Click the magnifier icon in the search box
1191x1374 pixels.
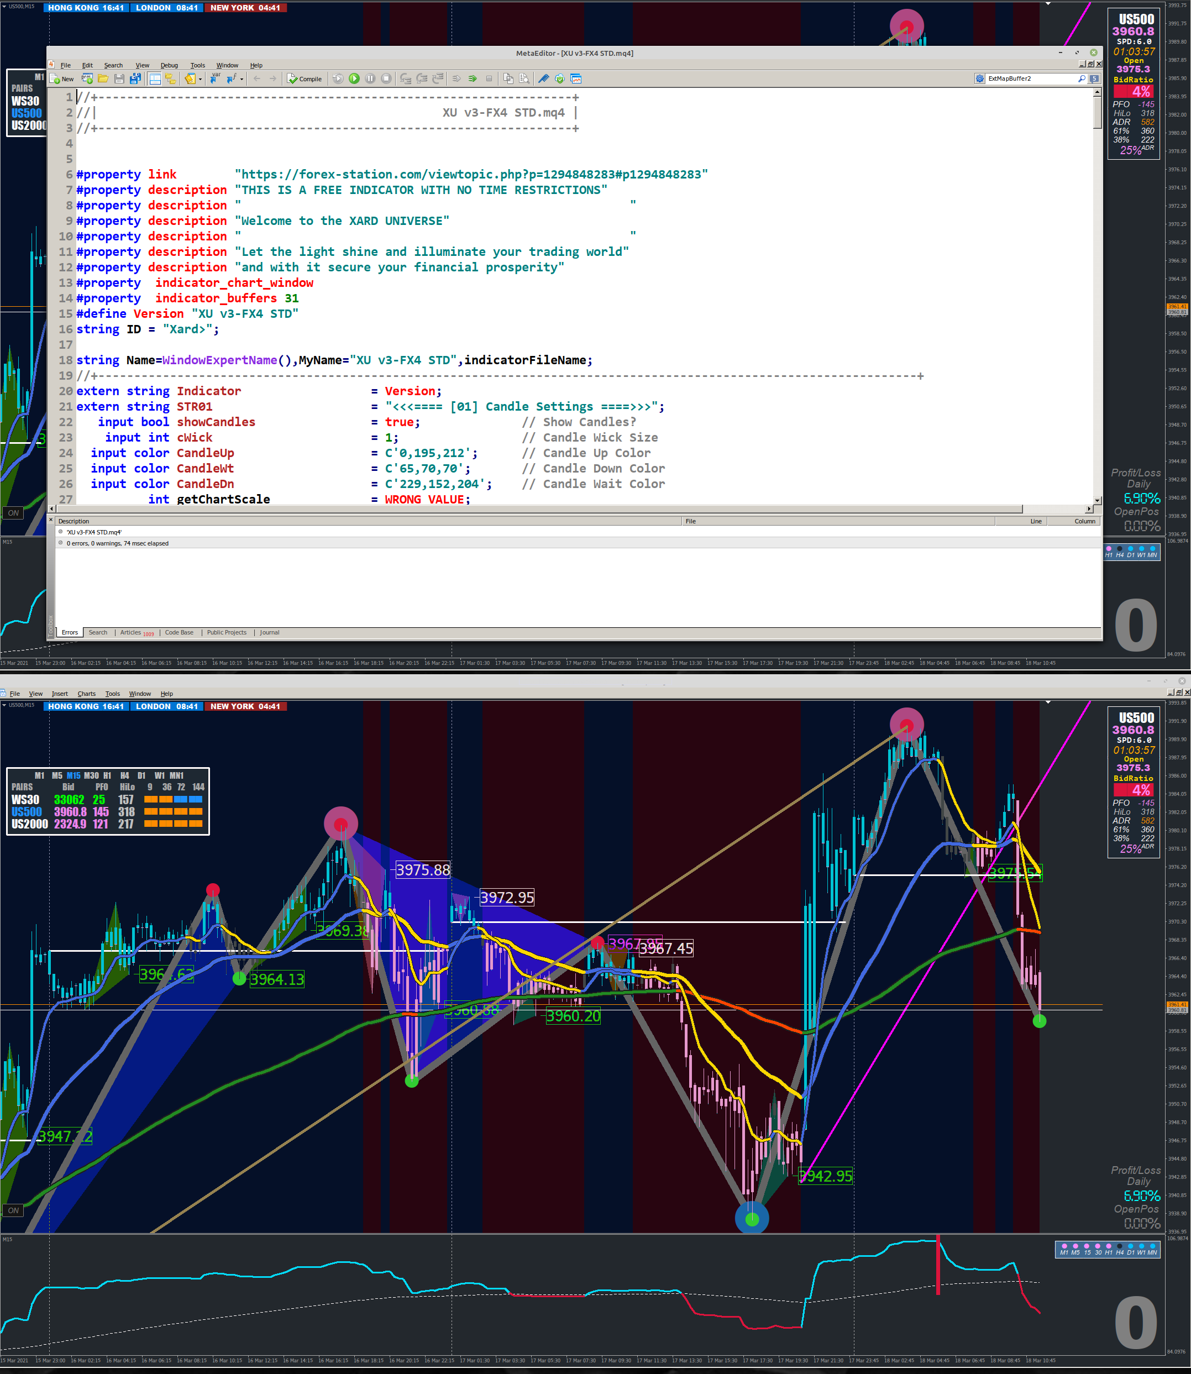click(1082, 78)
